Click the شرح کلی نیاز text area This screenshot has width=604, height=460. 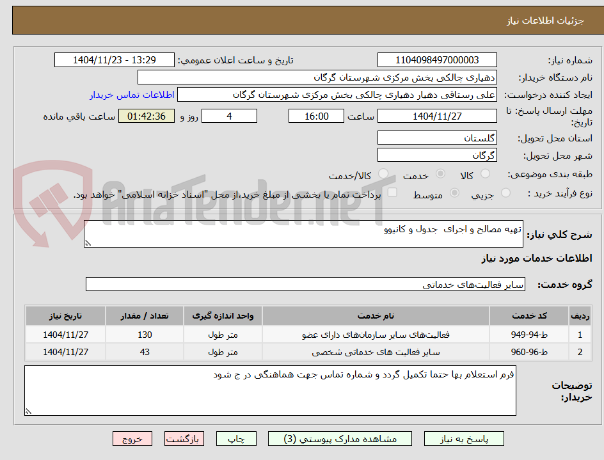[x=303, y=234]
